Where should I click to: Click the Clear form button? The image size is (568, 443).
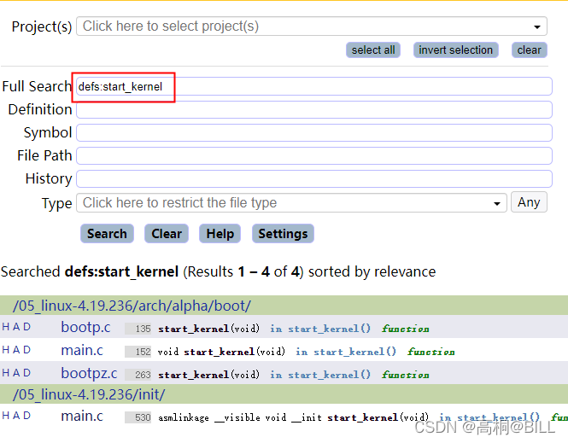167,233
